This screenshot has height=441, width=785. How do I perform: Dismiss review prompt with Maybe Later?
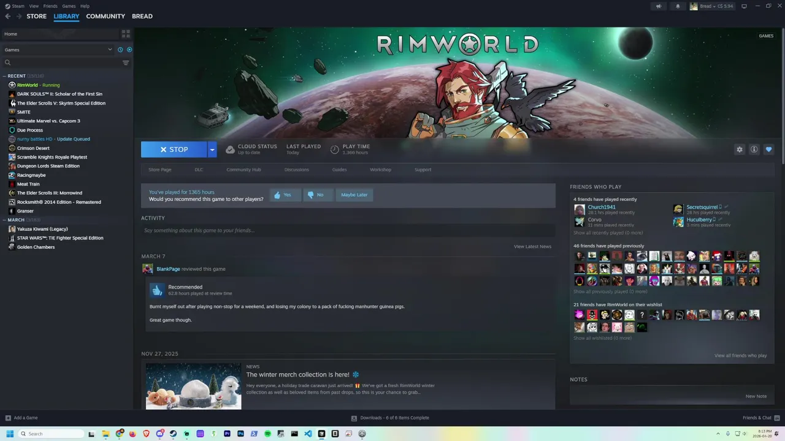coord(354,195)
